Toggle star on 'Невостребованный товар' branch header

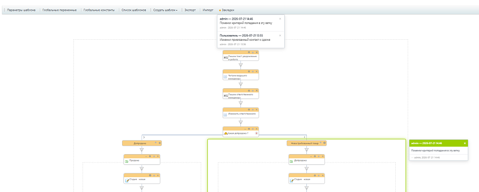click(x=320, y=142)
